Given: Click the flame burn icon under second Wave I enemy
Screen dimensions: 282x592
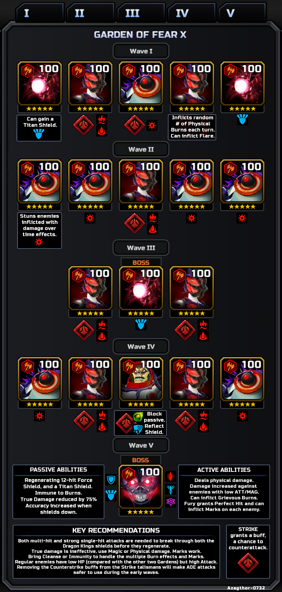Looking at the screenshot, I should (102, 120).
